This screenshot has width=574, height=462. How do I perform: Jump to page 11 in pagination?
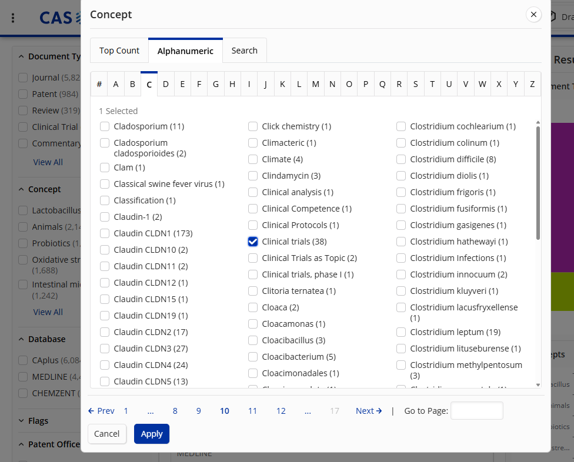(x=252, y=411)
